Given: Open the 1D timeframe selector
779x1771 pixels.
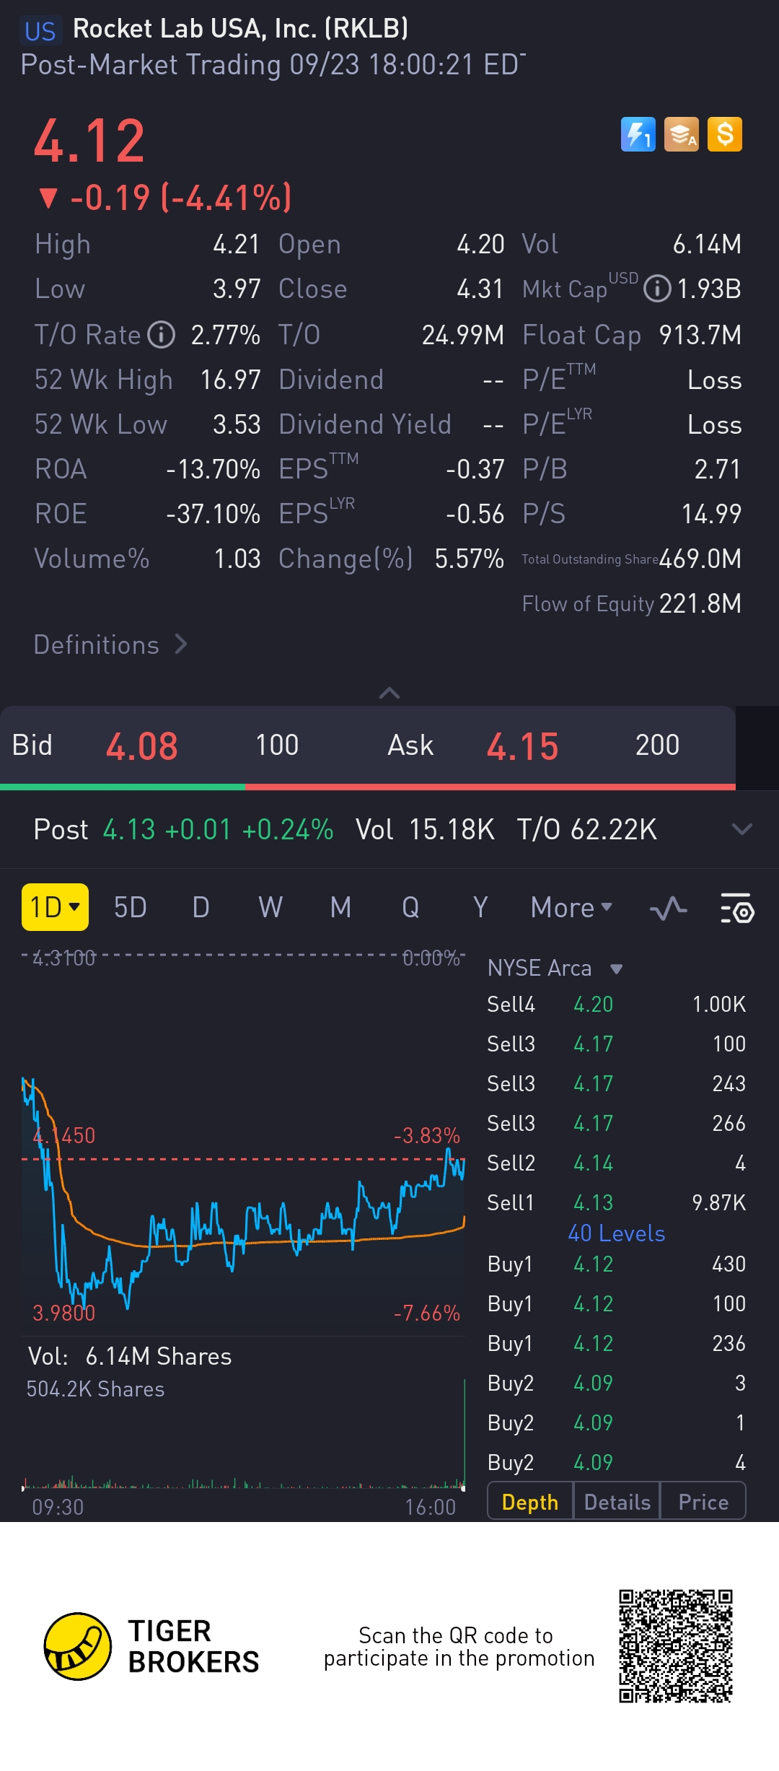Looking at the screenshot, I should click(55, 907).
